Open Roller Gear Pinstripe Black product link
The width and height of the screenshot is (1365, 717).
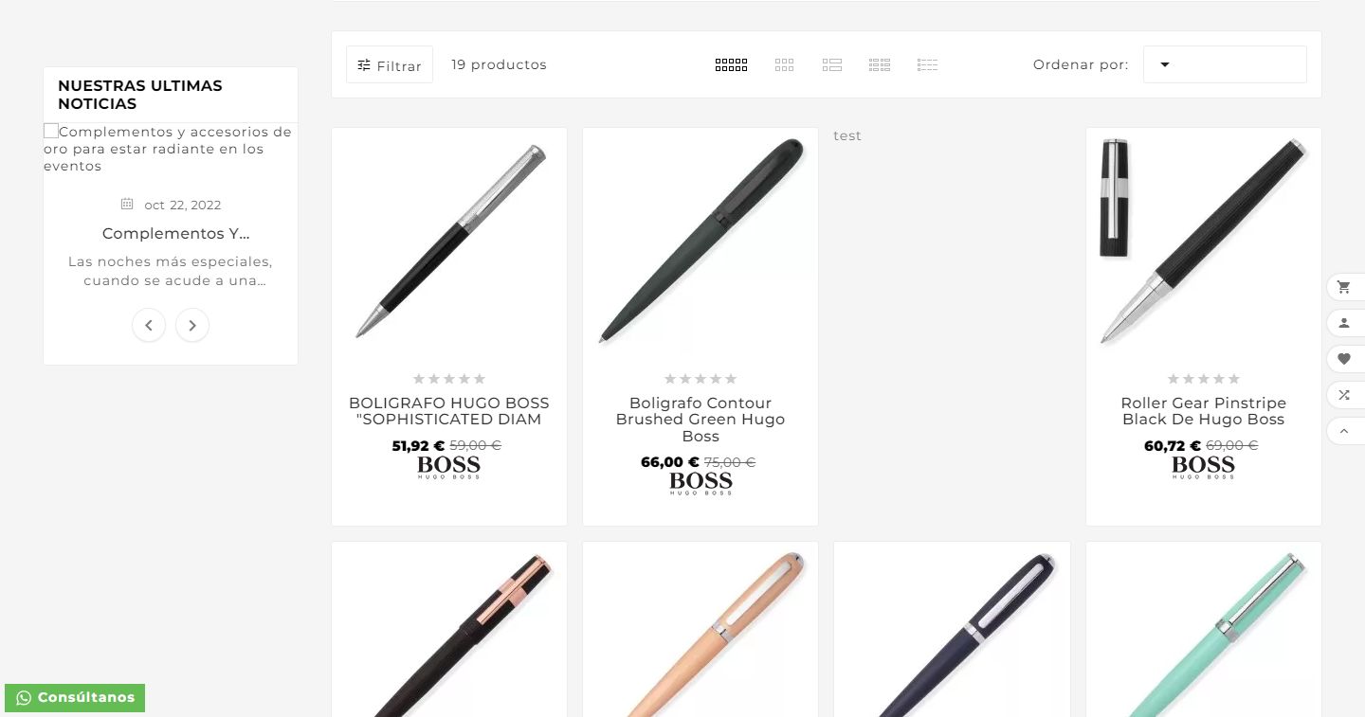pos(1204,411)
